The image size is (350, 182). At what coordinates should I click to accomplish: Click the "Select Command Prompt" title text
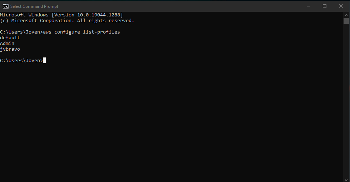[x=34, y=6]
